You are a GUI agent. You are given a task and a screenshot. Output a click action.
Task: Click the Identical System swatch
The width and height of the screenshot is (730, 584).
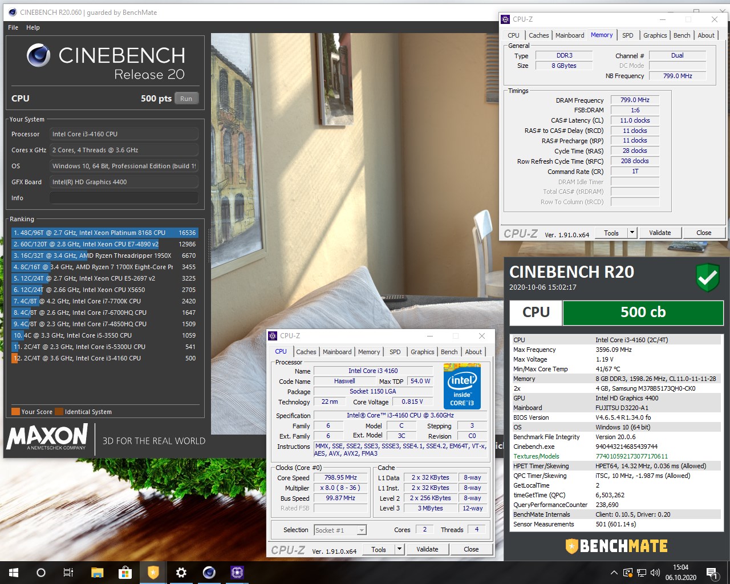pos(59,412)
